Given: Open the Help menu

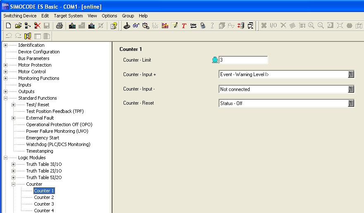Looking at the screenshot, I should (143, 16).
